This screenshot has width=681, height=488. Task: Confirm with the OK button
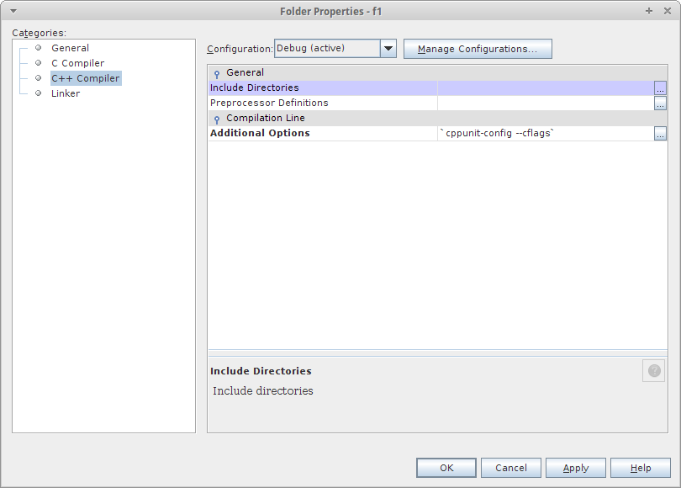click(446, 468)
